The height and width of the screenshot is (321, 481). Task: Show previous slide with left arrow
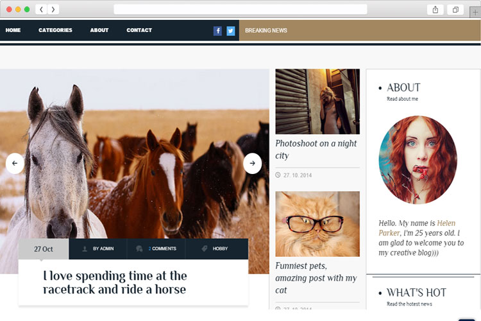pyautogui.click(x=15, y=164)
